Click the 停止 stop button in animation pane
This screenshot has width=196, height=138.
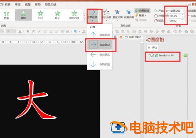(153, 48)
